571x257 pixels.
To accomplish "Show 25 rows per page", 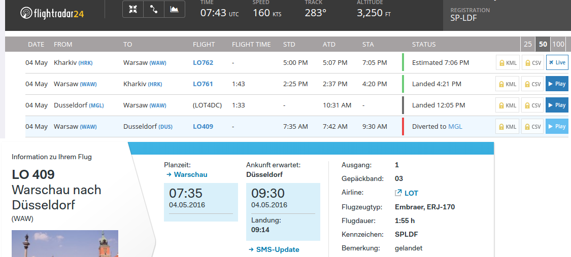I will click(528, 44).
